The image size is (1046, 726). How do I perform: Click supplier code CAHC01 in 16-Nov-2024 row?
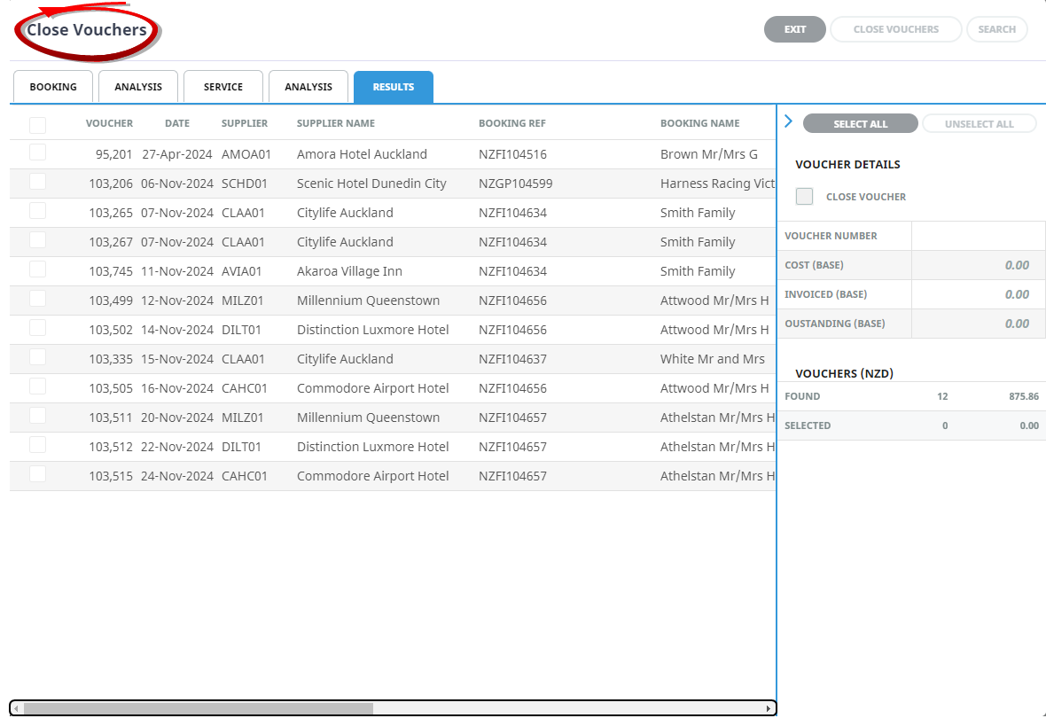pyautogui.click(x=244, y=388)
